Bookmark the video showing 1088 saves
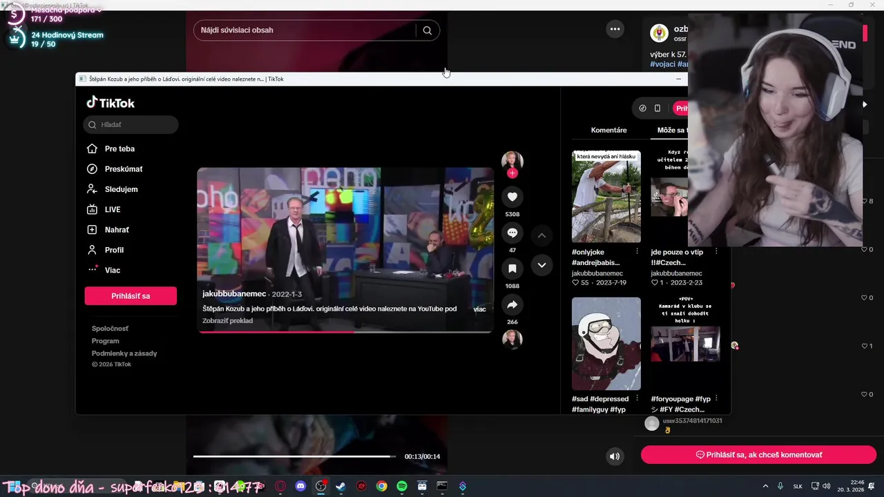884x497 pixels. tap(512, 269)
